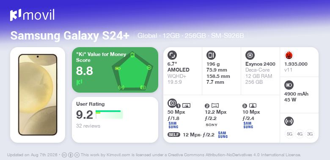Click the Samsung Galaxy S24+ phone image
The image size is (330, 160).
coord(38,95)
